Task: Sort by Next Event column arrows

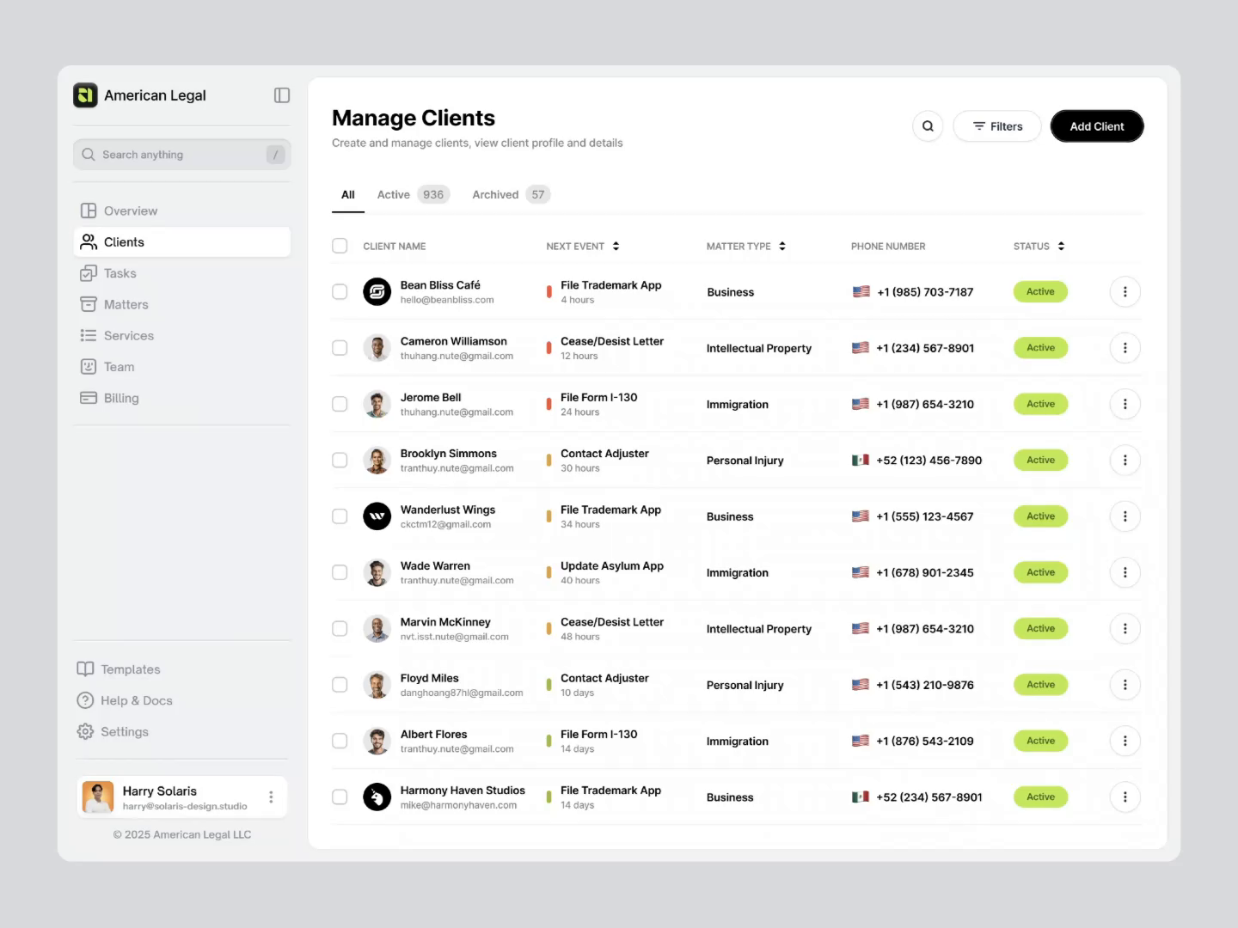Action: coord(616,247)
